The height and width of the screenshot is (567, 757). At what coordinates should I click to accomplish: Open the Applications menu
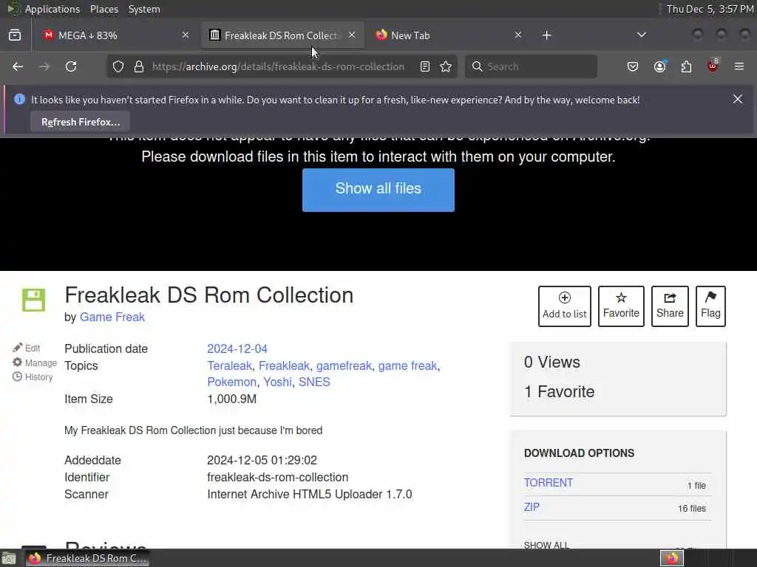52,9
